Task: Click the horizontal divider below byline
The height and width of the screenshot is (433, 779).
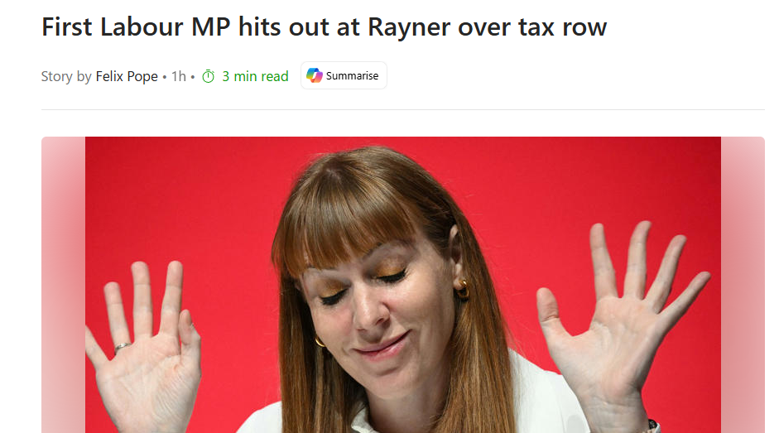Action: tap(403, 109)
